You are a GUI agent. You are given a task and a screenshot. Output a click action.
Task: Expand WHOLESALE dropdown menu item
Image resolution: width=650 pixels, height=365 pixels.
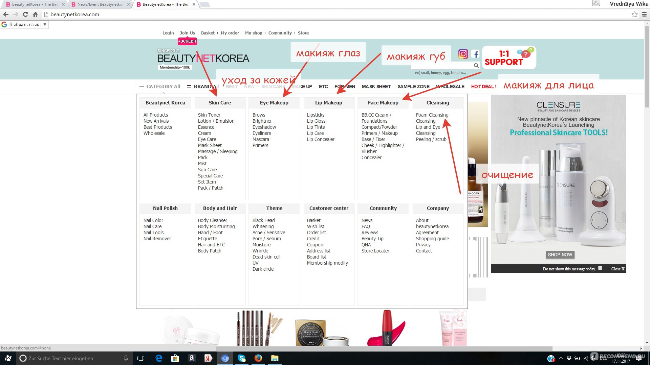click(450, 87)
